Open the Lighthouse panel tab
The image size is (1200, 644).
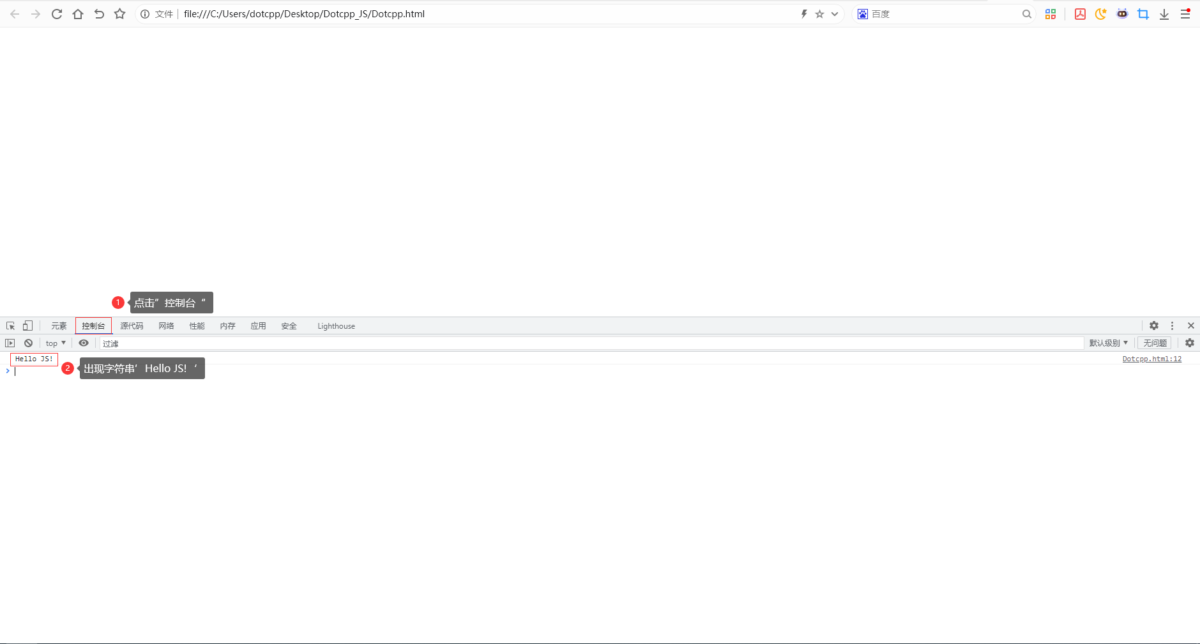tap(336, 326)
